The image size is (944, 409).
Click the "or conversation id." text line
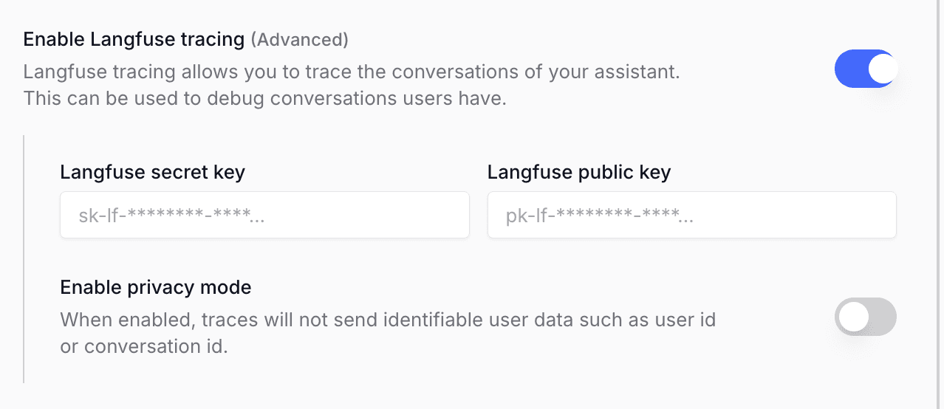(x=144, y=346)
